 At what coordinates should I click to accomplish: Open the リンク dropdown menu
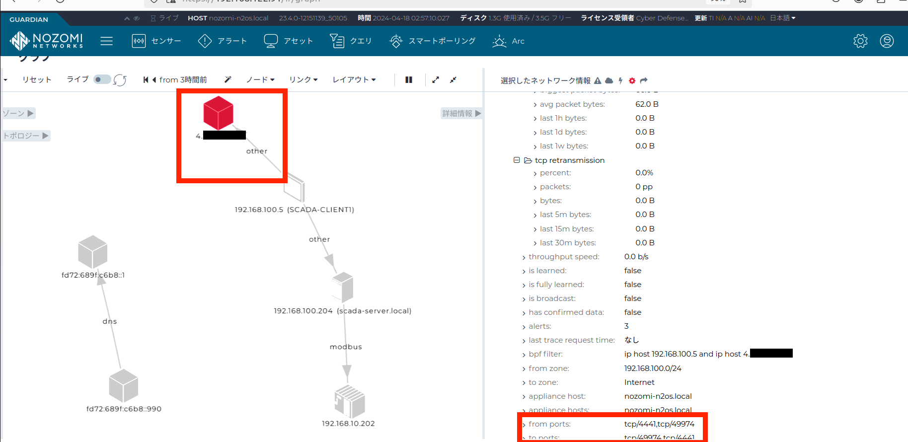tap(303, 79)
